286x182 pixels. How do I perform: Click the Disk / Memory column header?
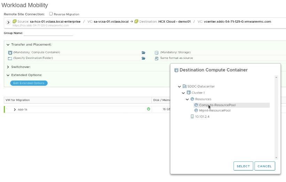pyautogui.click(x=162, y=100)
